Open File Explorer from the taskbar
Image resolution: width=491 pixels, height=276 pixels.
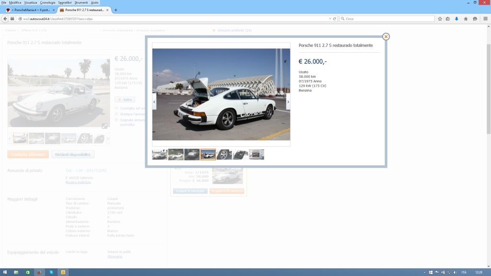(x=16, y=272)
